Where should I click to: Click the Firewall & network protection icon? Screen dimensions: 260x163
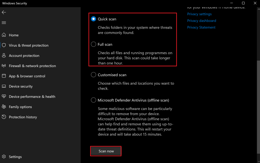[4, 66]
